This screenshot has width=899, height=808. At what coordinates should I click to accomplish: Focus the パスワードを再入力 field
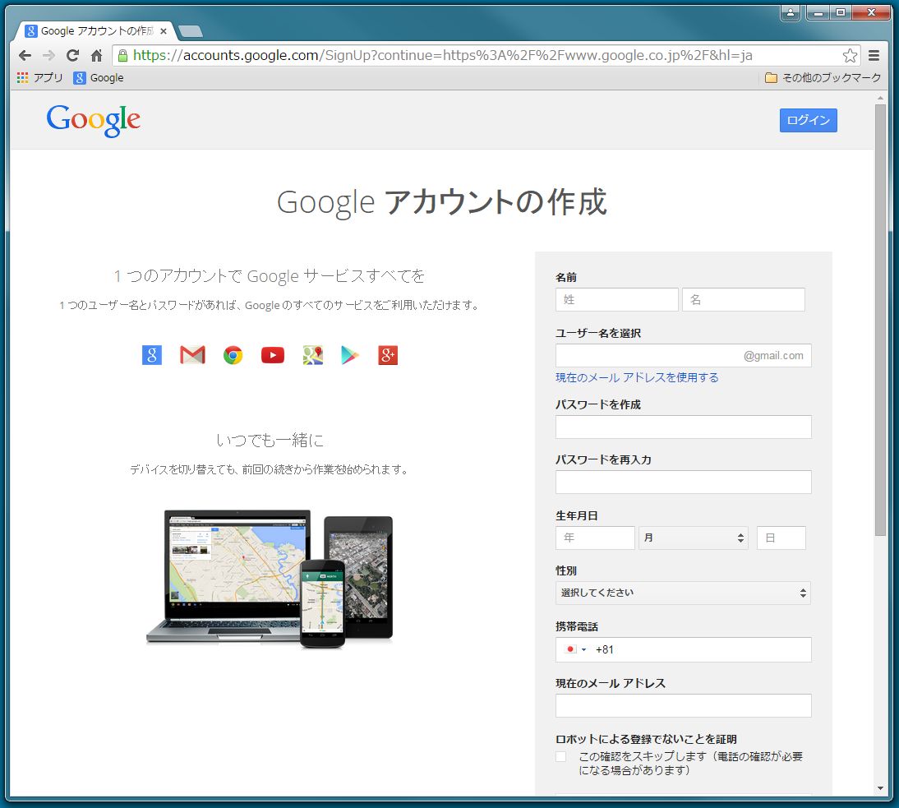coord(683,482)
